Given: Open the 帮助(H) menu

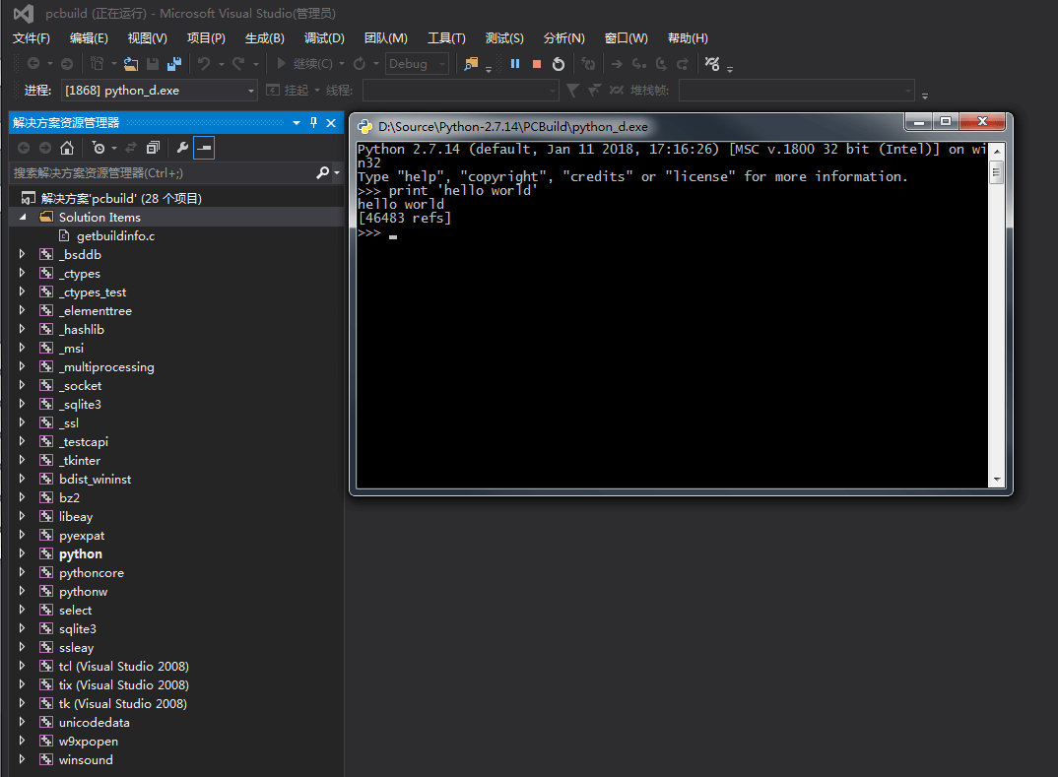Looking at the screenshot, I should 688,38.
